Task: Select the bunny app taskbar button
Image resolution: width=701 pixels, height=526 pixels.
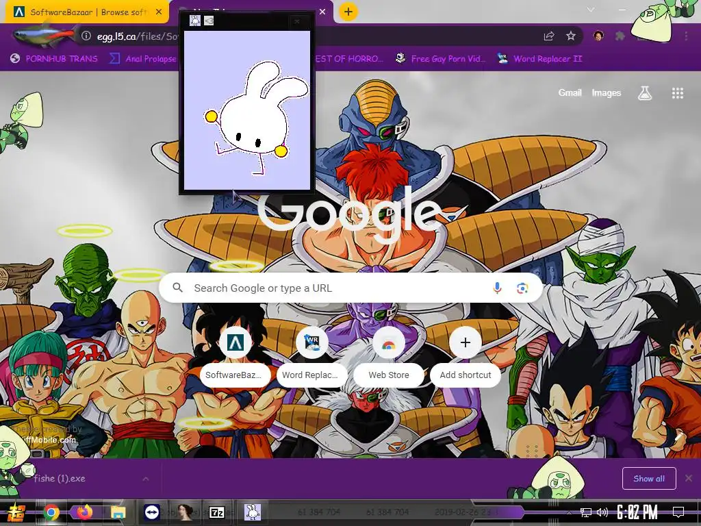Action: [x=252, y=512]
